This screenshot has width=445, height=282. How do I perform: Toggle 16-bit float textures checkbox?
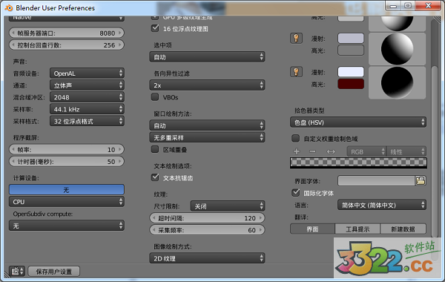pos(155,28)
